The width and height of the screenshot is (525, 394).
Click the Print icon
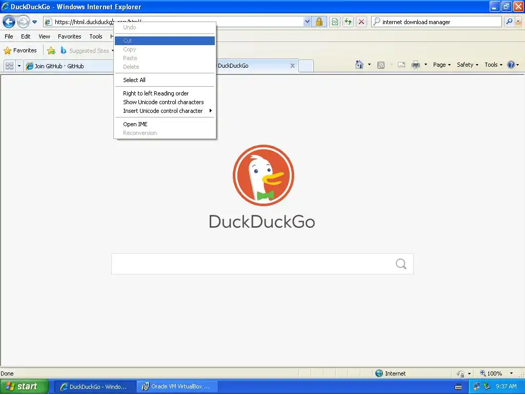[x=415, y=65]
